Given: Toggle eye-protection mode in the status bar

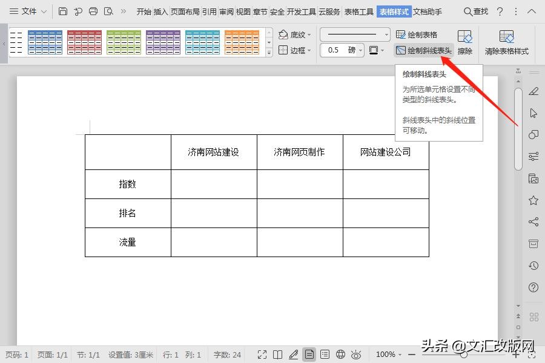Looking at the screenshot, I should 357,354.
